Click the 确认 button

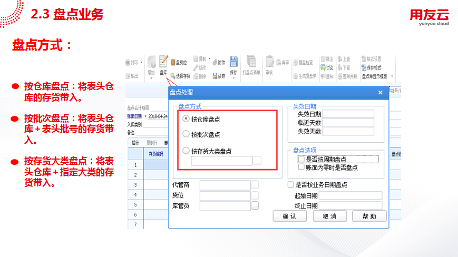pyautogui.click(x=290, y=216)
